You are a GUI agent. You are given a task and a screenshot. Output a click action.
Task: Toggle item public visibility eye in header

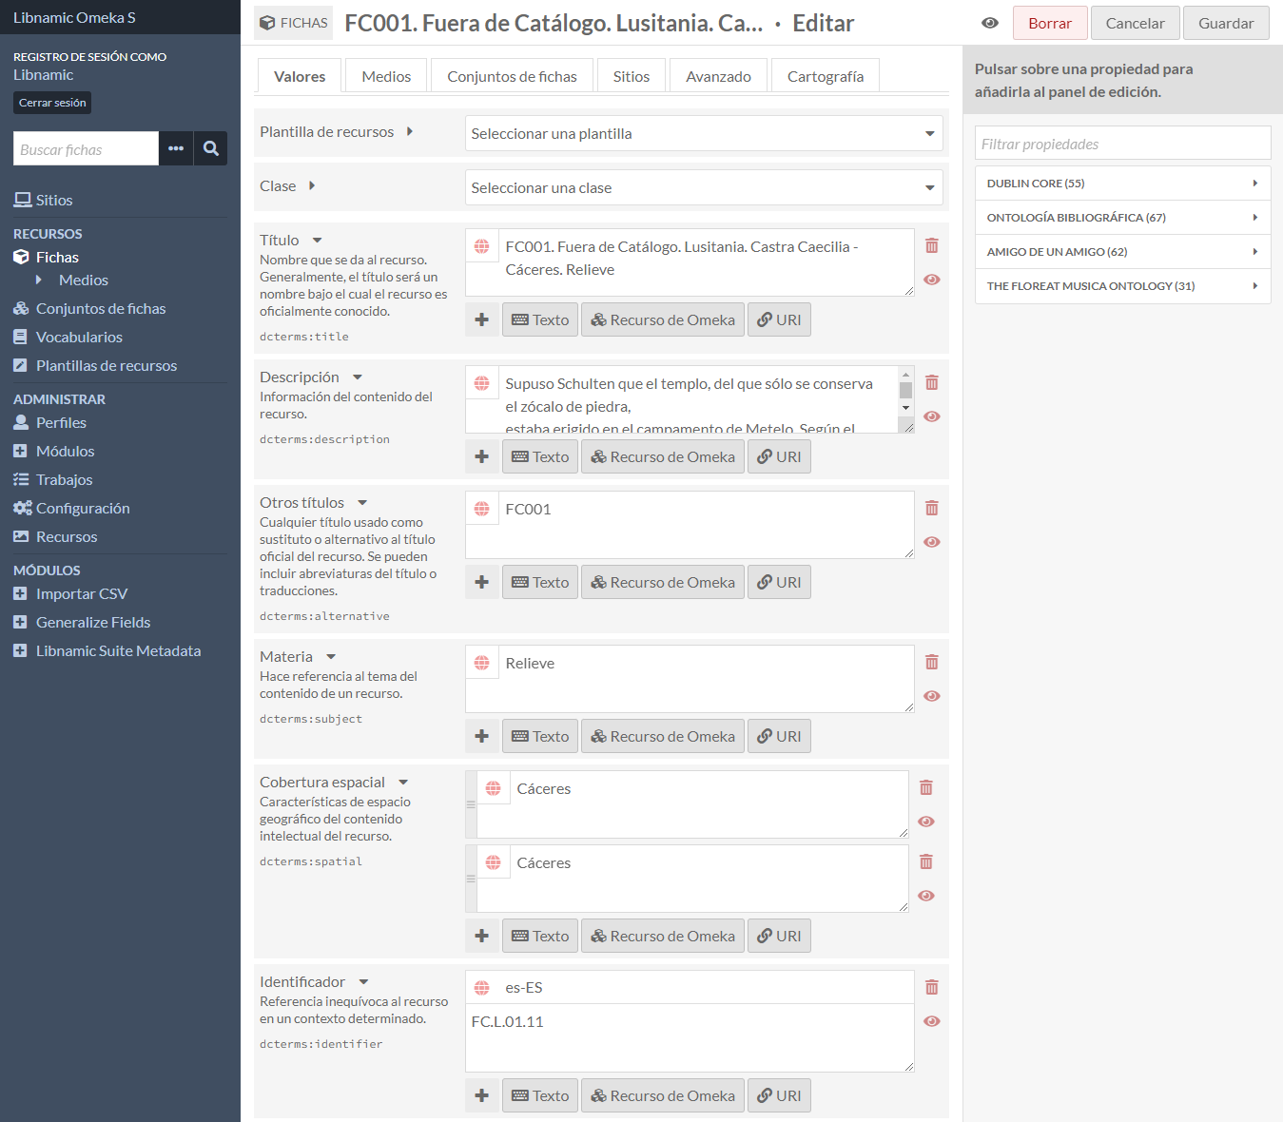pos(990,23)
